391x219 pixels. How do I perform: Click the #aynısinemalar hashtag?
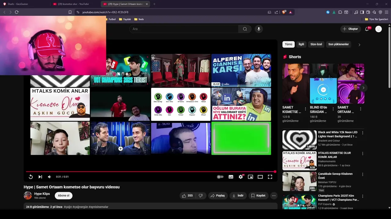click(99, 207)
